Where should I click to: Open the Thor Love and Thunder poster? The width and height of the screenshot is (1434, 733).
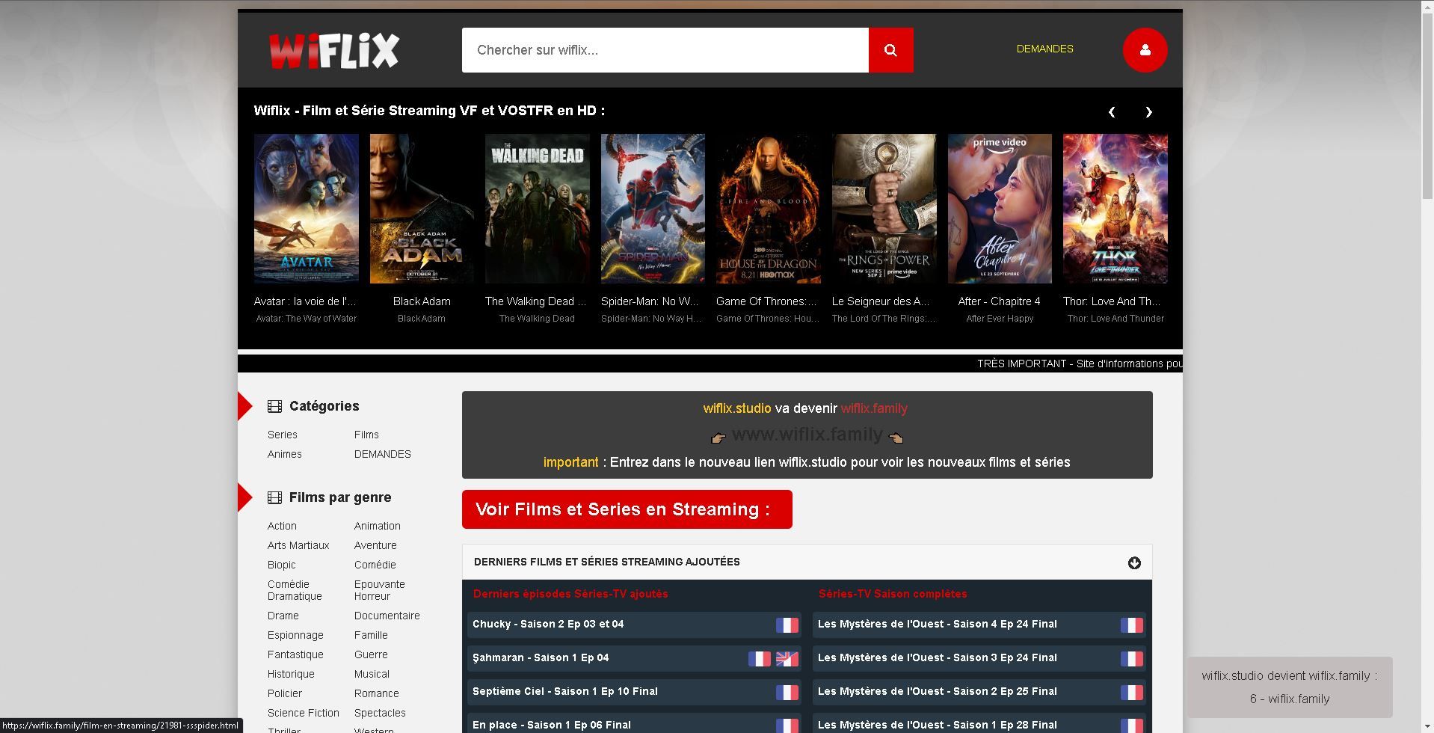tap(1115, 209)
